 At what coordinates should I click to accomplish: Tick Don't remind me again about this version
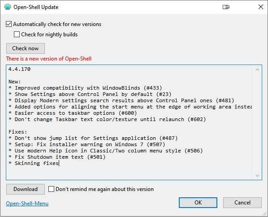click(51, 189)
